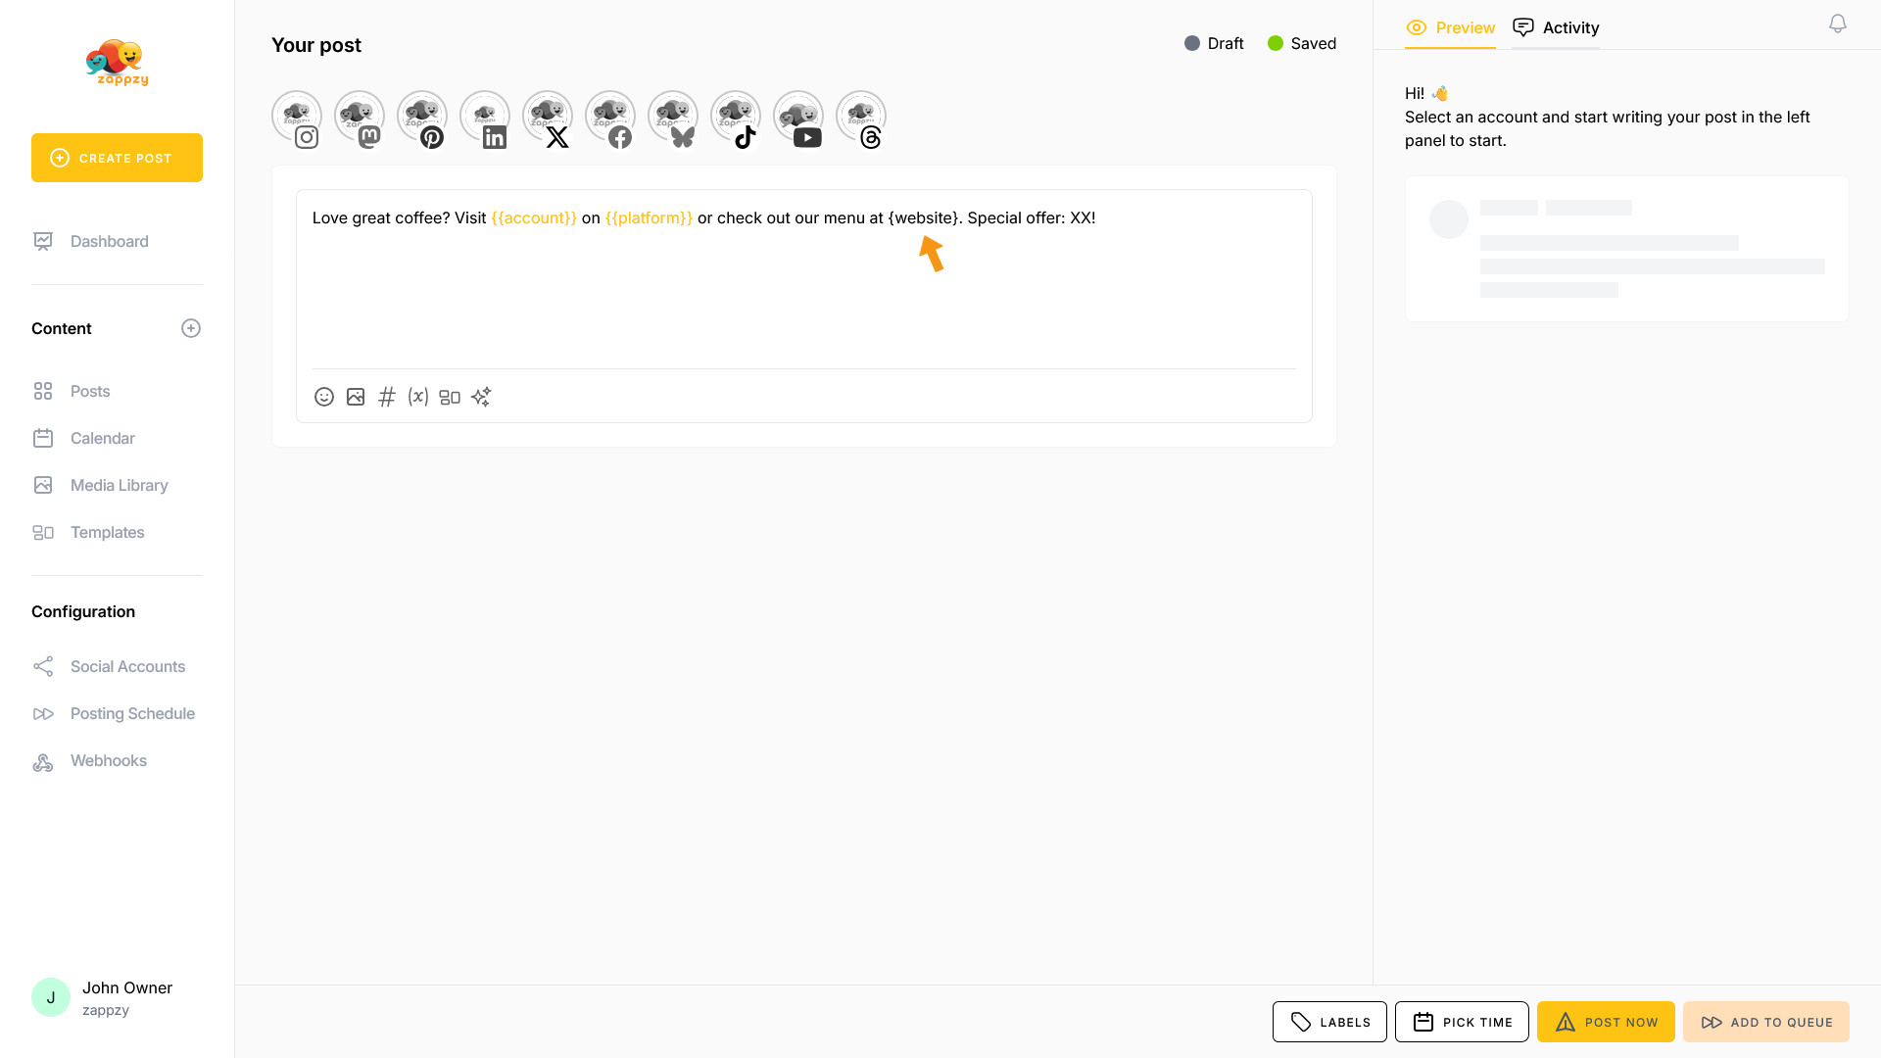Toggle the Instagram account selection
Viewport: 1881px width, 1058px height.
click(x=297, y=118)
